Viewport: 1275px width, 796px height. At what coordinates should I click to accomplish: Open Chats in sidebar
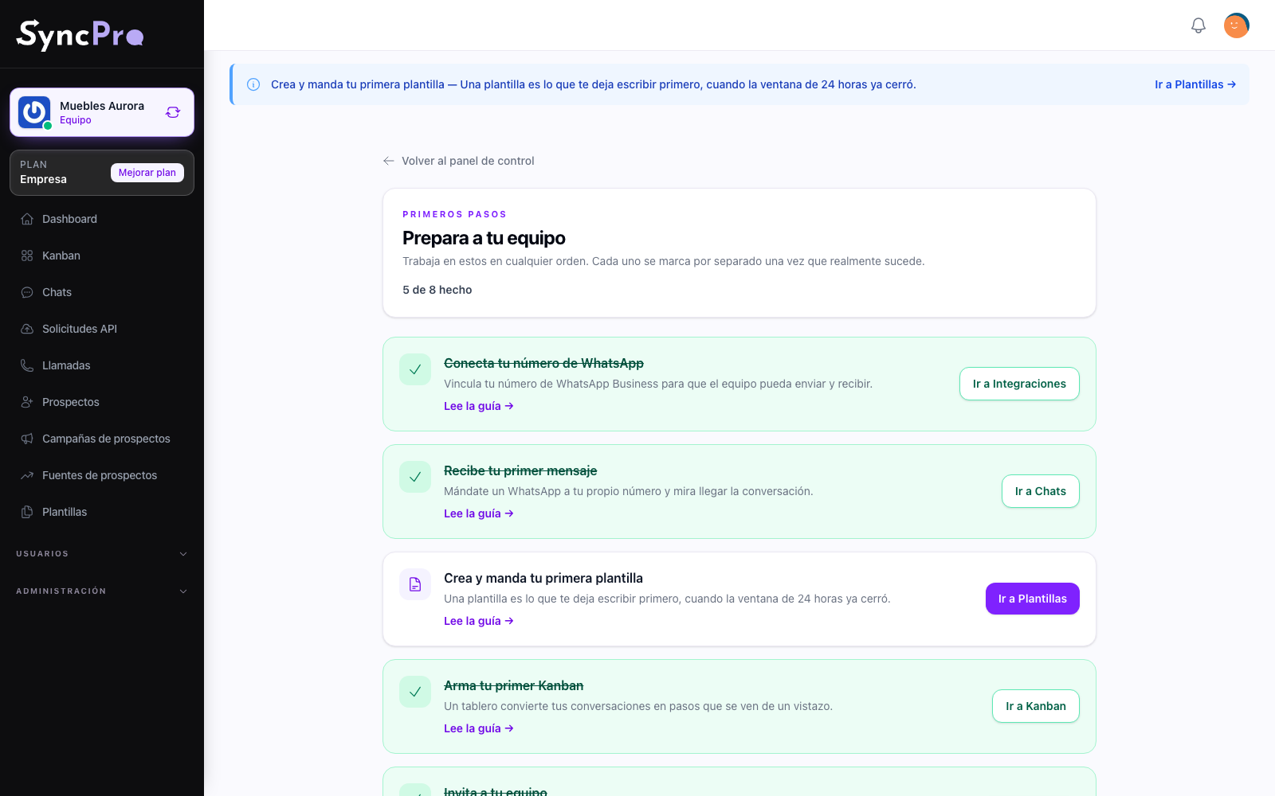point(102,292)
